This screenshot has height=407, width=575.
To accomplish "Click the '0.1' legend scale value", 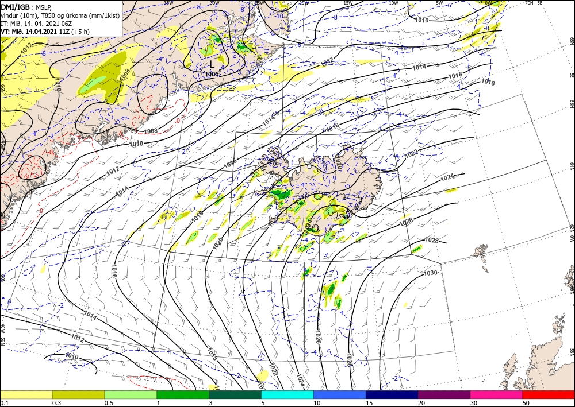I will tap(3, 403).
